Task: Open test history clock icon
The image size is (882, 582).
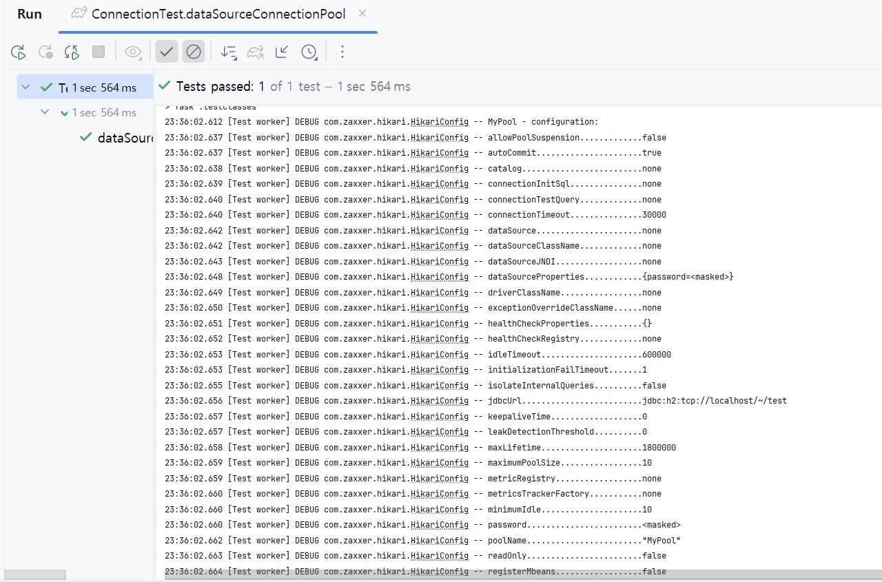Action: pyautogui.click(x=309, y=52)
